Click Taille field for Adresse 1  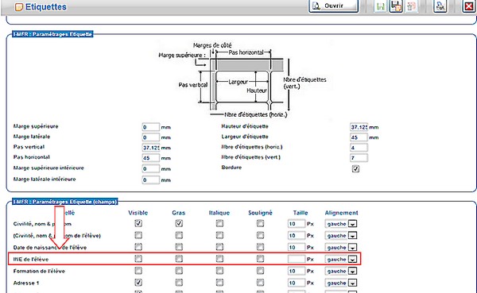coord(297,283)
